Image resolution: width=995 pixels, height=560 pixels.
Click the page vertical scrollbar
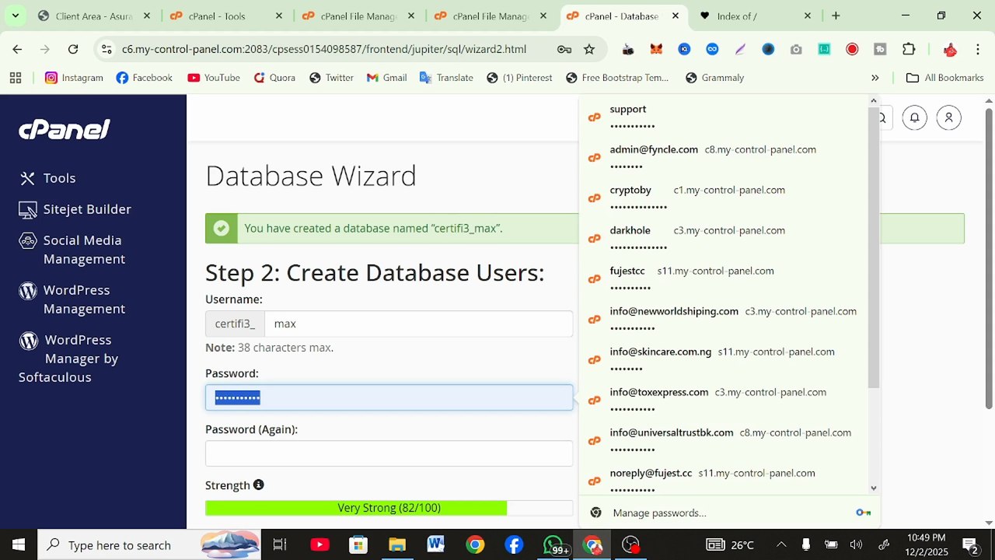989,257
